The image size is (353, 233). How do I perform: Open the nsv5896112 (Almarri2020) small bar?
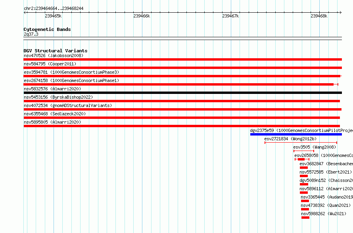(x=304, y=193)
